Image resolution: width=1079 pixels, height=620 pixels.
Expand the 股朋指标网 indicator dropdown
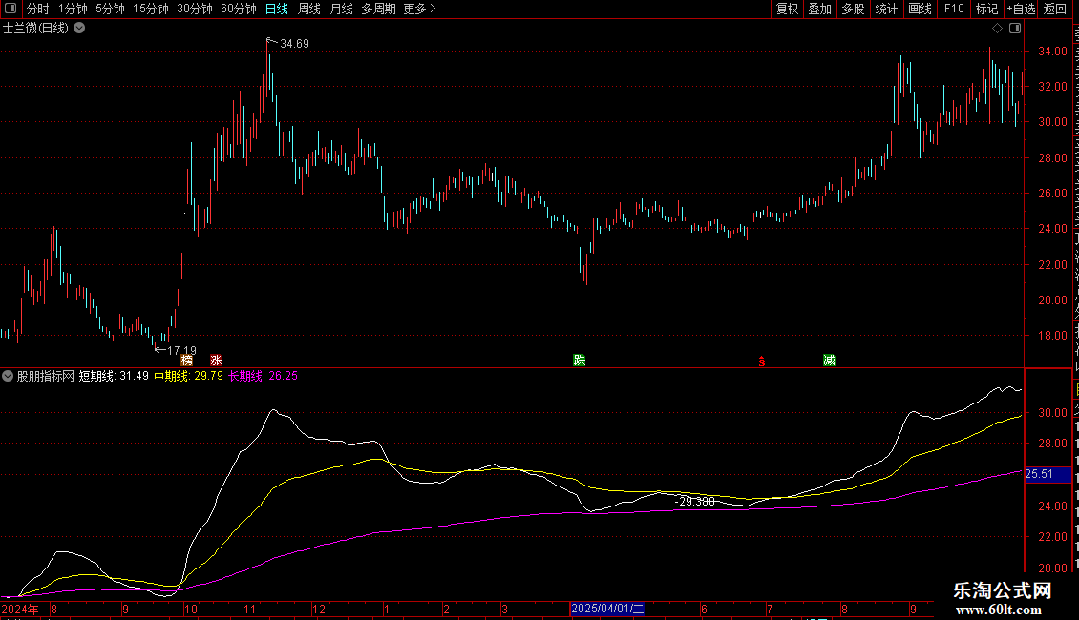click(x=9, y=376)
